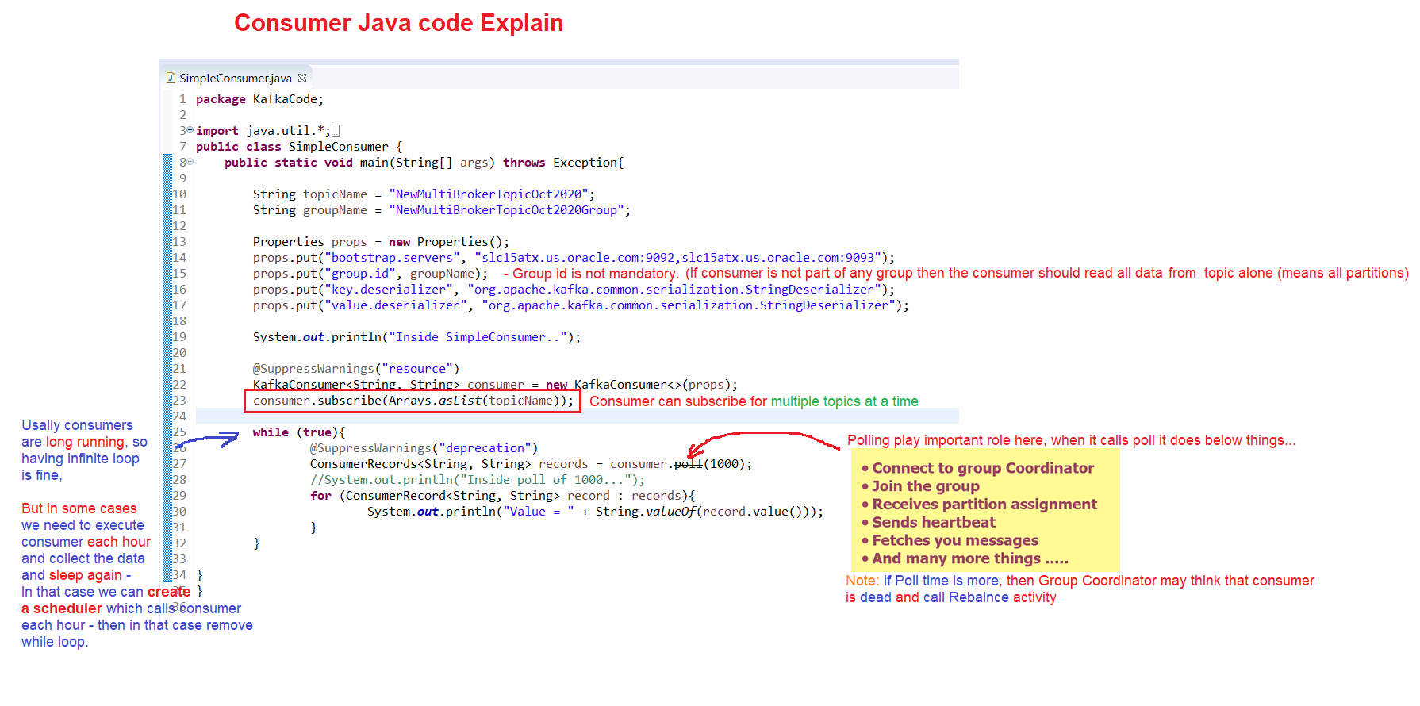The width and height of the screenshot is (1420, 706).
Task: Click line number 14 in the gutter
Action: click(x=179, y=258)
